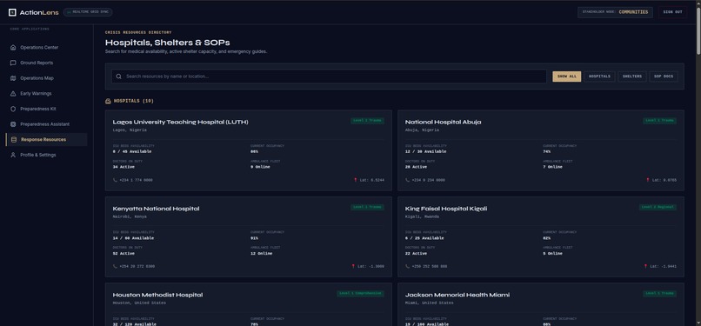Click Kenyatta National Hospital phone icon
This screenshot has height=326, width=701.
116,266
